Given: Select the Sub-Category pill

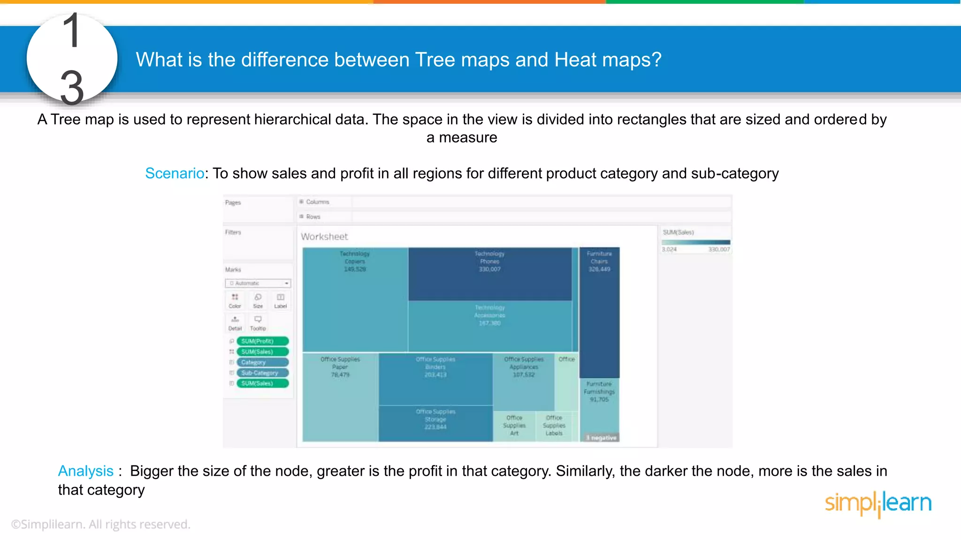Looking at the screenshot, I should [262, 373].
